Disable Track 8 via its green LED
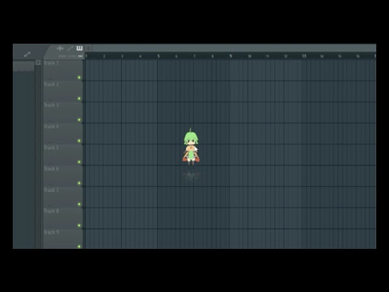Viewport: 389px width, 292px height. point(79,226)
